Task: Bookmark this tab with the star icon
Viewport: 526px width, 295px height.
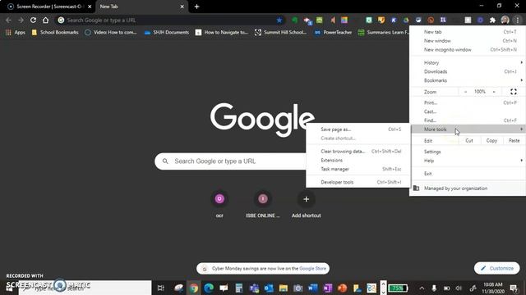Action: pos(279,20)
